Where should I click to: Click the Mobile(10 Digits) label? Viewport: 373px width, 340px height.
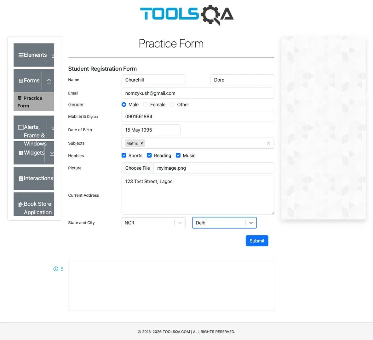pyautogui.click(x=83, y=116)
